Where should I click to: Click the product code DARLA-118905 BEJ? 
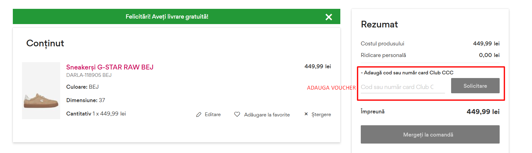point(89,75)
